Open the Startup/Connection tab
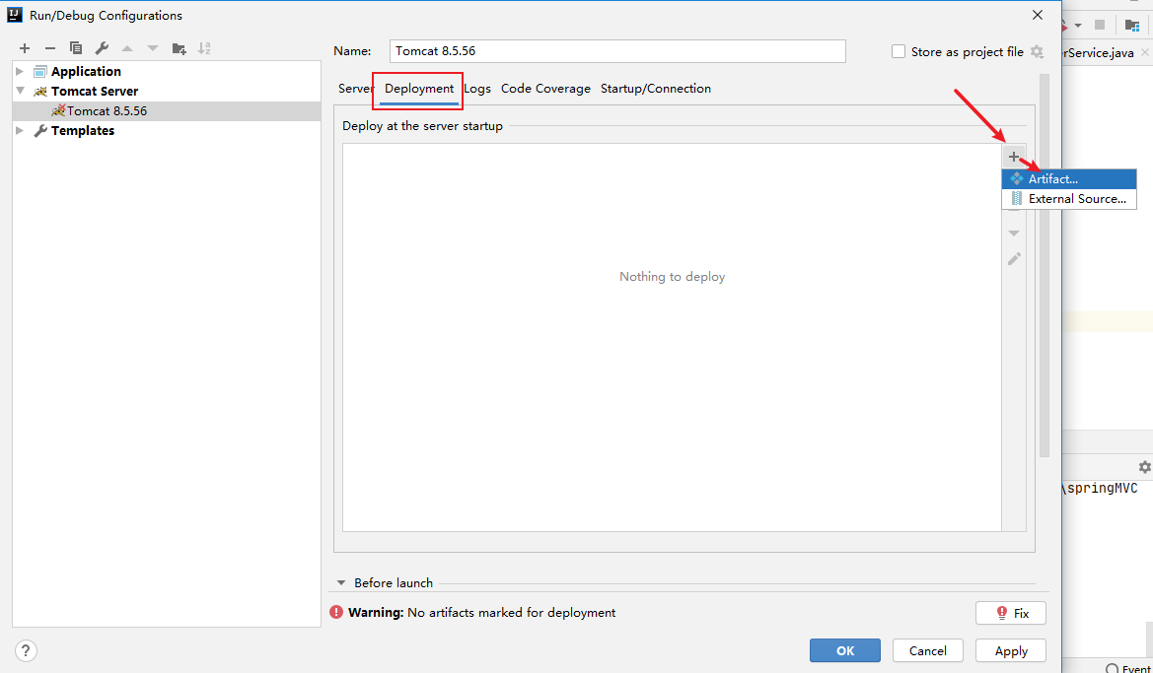The image size is (1153, 673). coord(656,88)
